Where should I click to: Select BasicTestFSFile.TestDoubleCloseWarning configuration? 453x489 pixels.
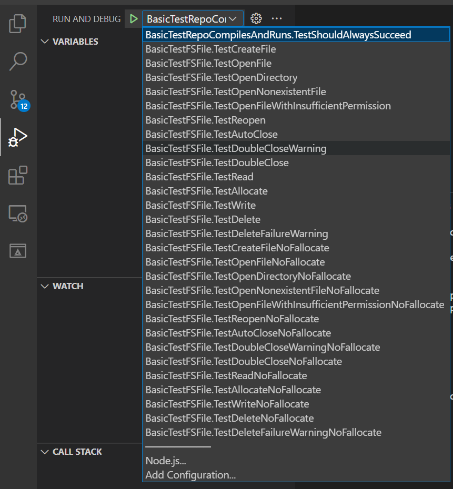click(236, 148)
